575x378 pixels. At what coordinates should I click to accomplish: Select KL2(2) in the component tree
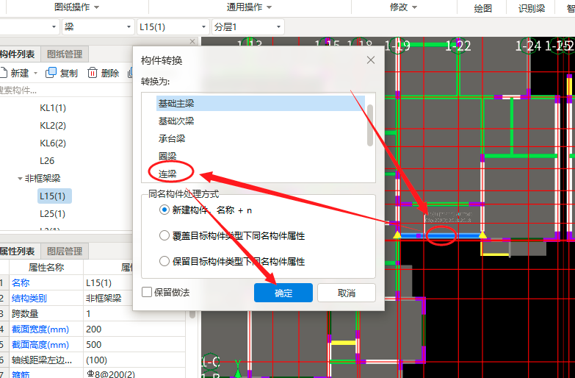pos(53,126)
